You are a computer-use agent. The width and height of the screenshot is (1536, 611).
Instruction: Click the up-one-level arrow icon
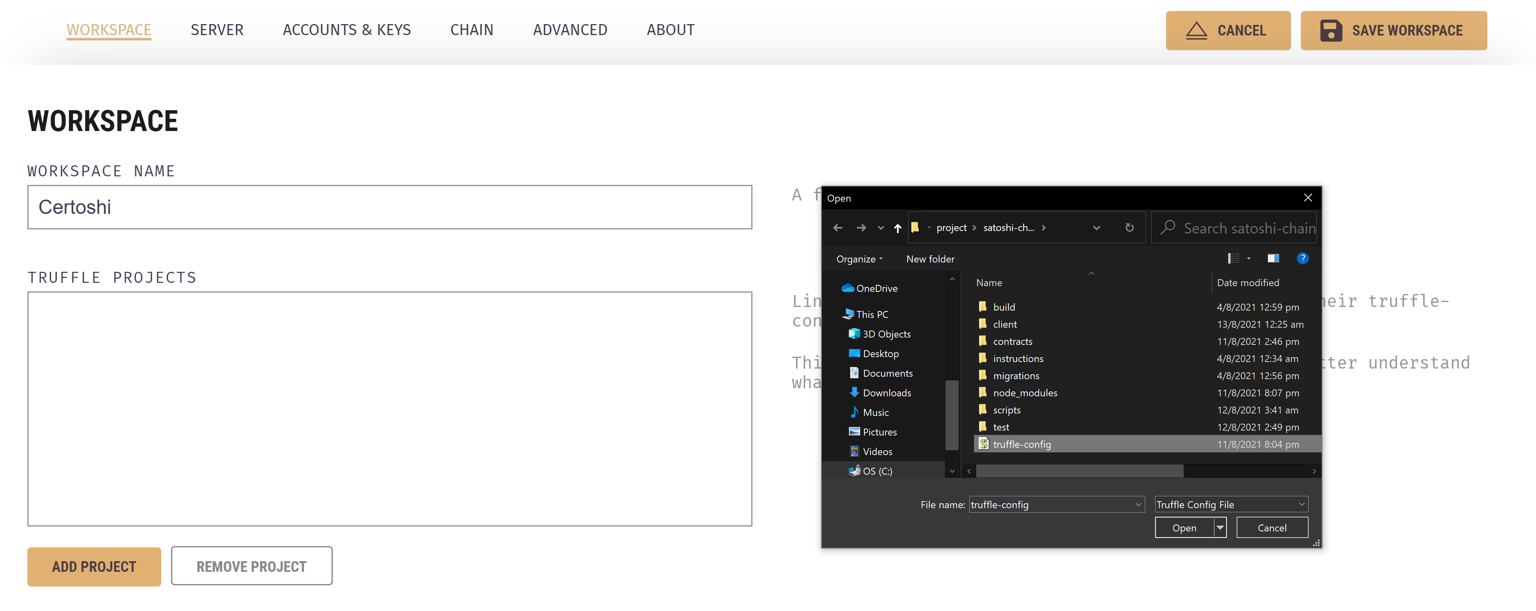[x=897, y=228]
